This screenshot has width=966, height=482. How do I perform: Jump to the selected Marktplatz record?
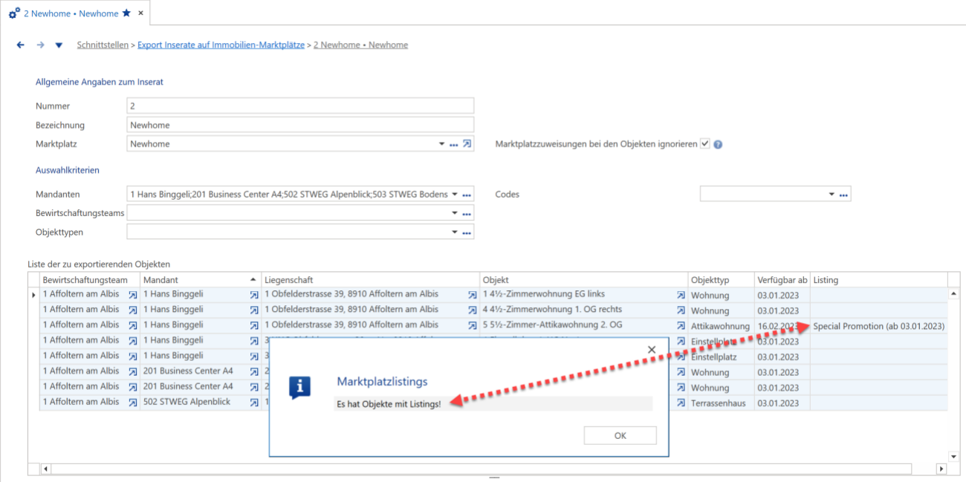pyautogui.click(x=467, y=144)
